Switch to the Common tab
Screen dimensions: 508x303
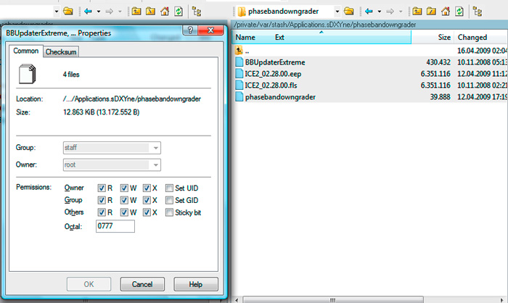point(26,51)
